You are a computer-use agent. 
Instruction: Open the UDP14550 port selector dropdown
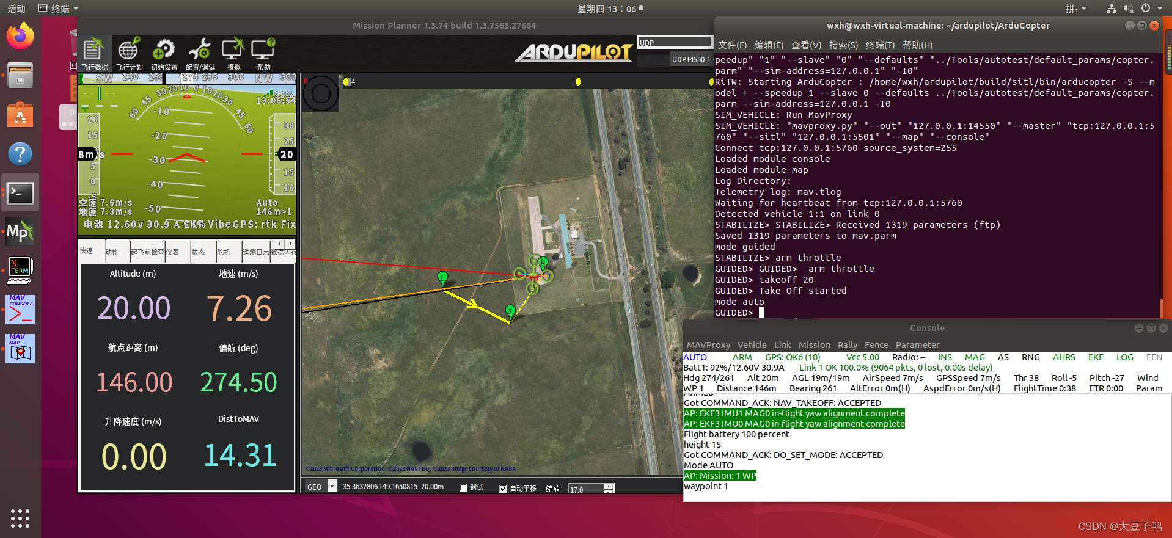click(691, 60)
